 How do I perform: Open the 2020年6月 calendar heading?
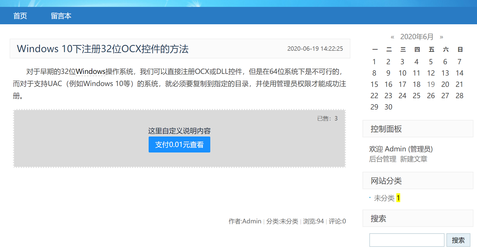coord(417,37)
